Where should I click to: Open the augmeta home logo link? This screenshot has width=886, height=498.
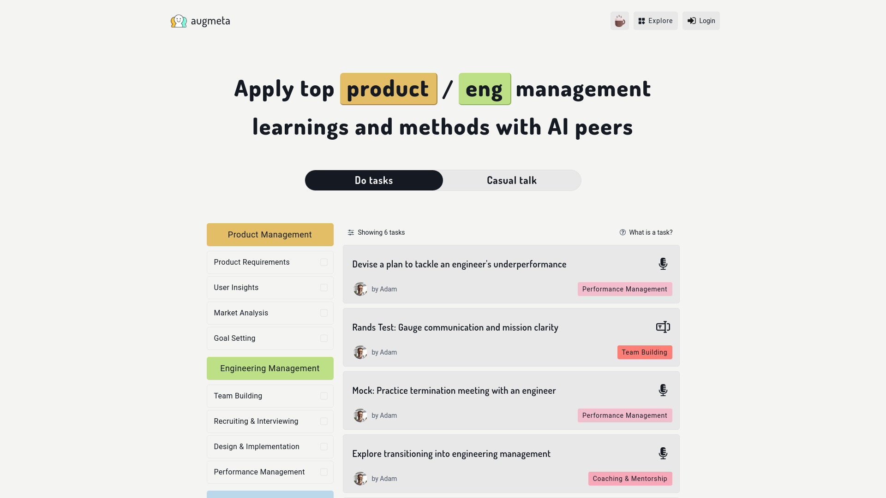coord(200,21)
